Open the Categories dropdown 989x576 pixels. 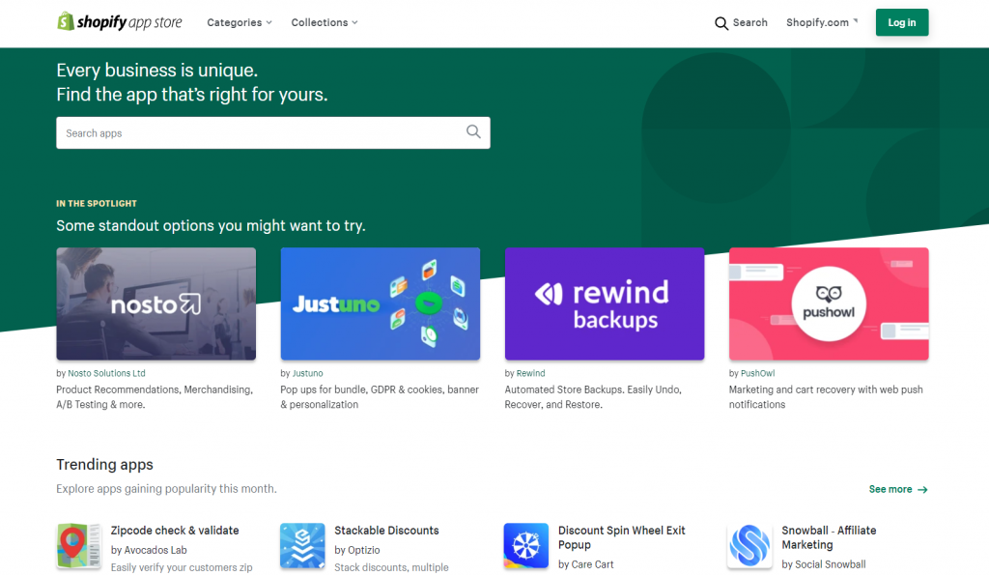click(239, 22)
